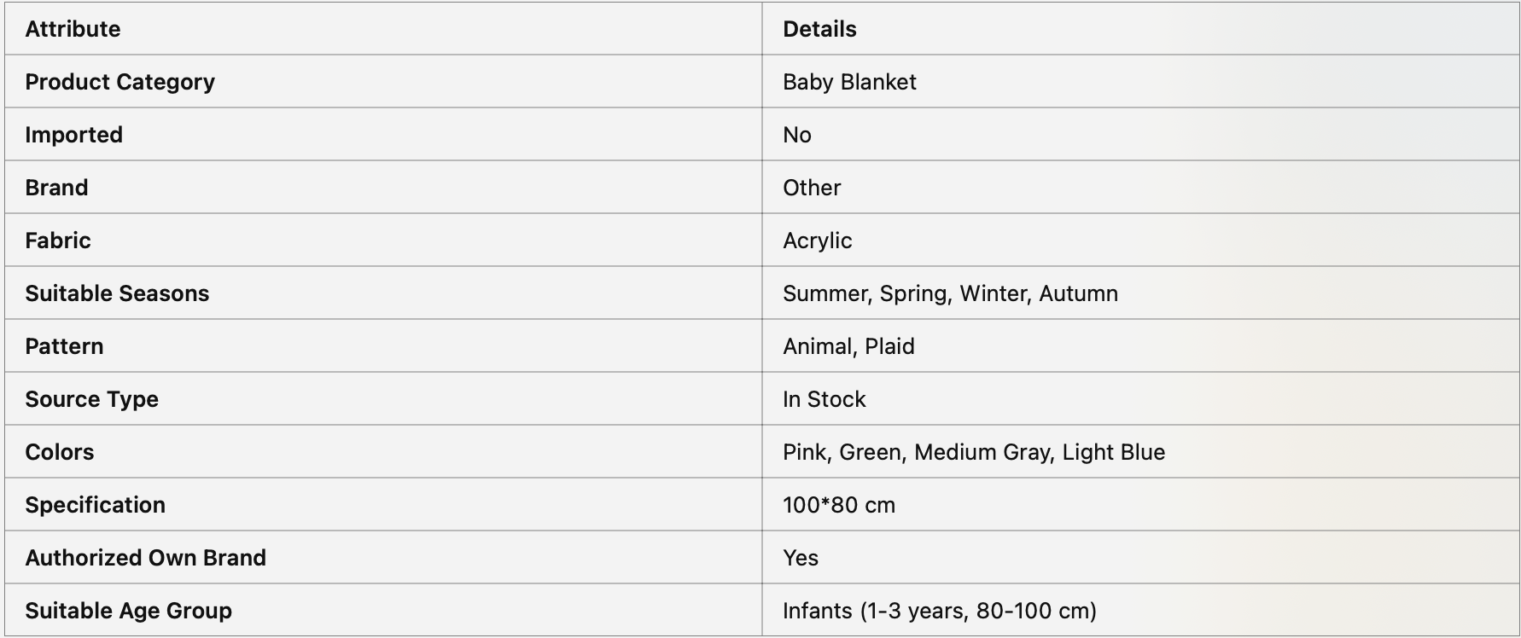Click the Fabric attribute label
This screenshot has width=1521, height=638.
tap(58, 241)
